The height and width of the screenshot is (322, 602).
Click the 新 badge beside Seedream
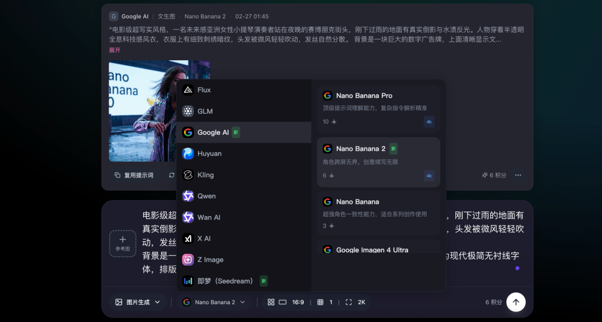pos(263,281)
